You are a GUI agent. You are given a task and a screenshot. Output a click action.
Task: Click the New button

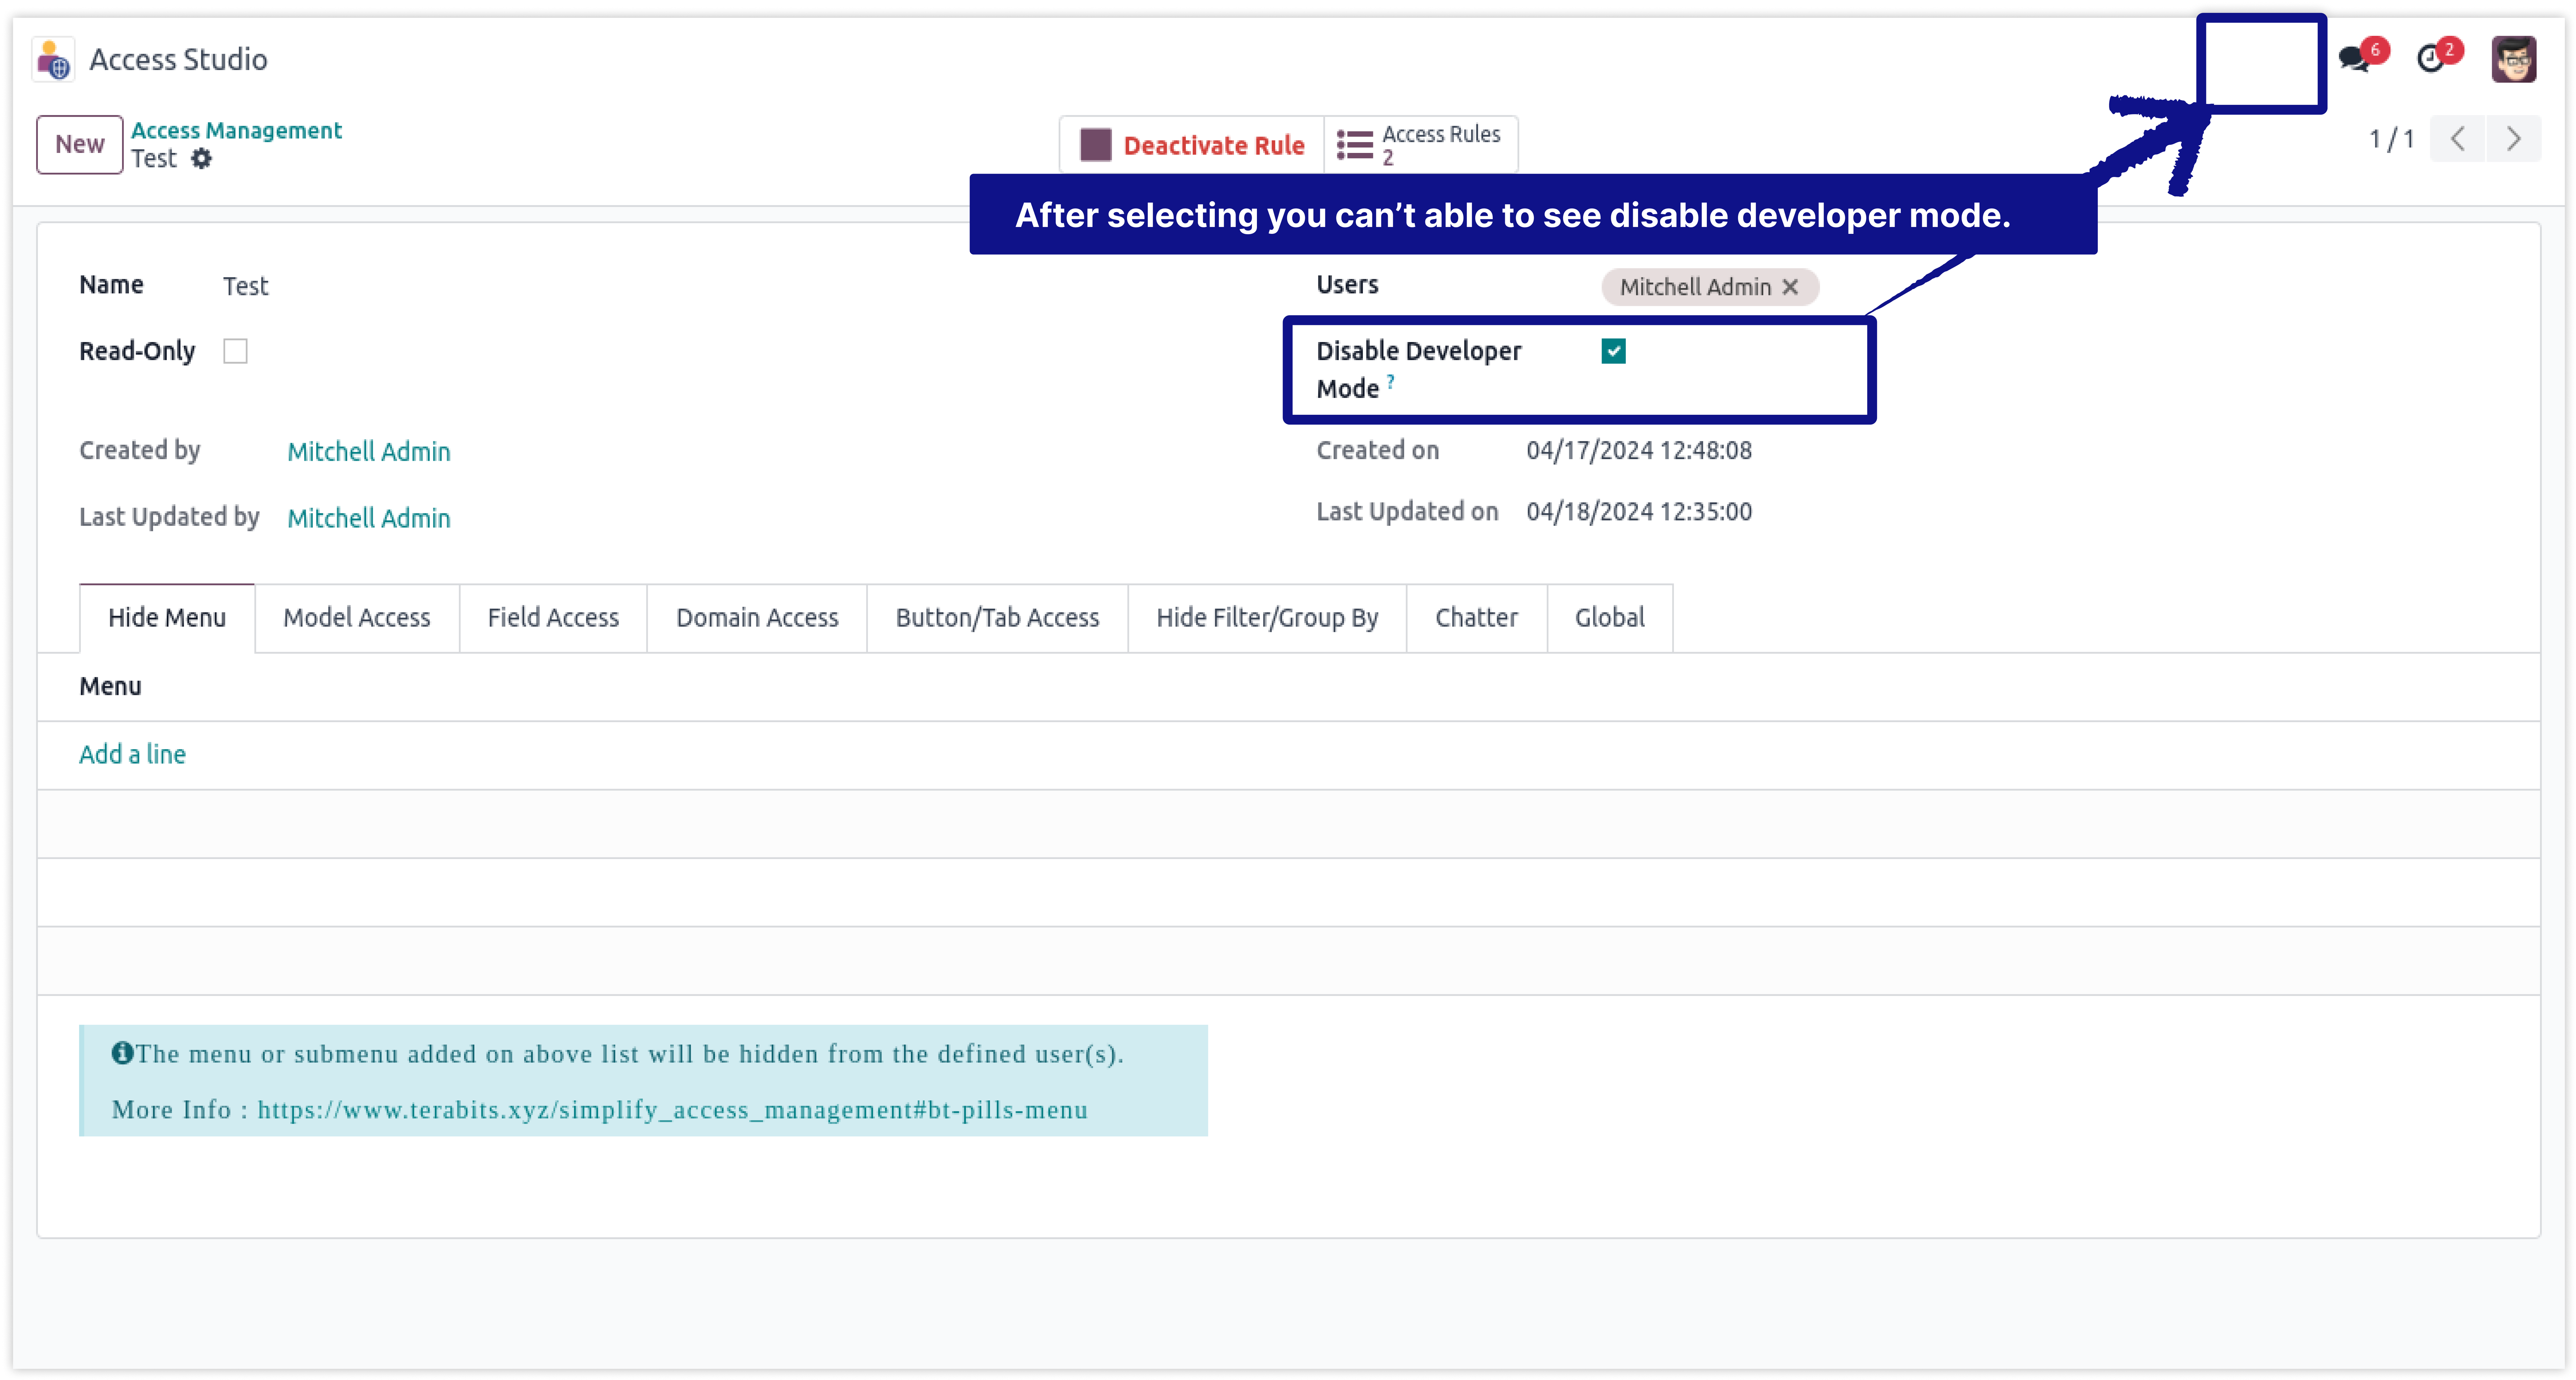pyautogui.click(x=80, y=145)
